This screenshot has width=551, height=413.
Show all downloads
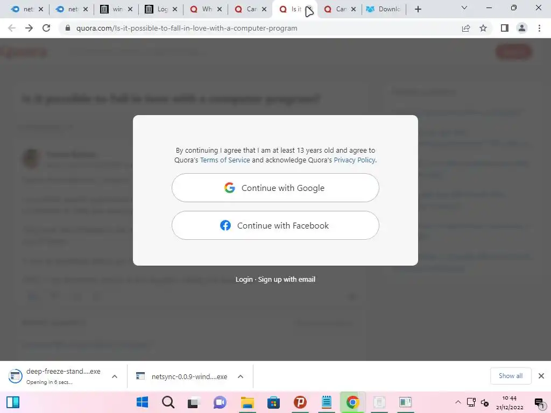pos(511,376)
